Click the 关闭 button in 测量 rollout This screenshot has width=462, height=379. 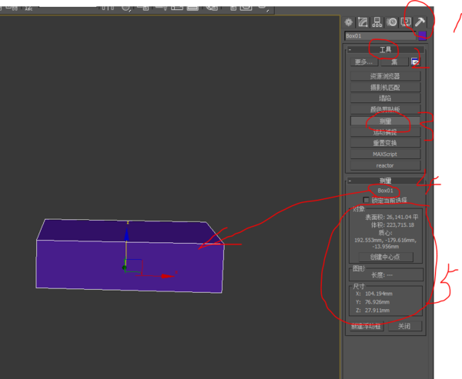point(404,326)
